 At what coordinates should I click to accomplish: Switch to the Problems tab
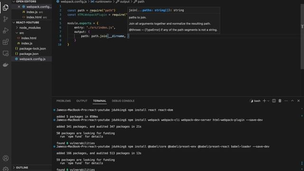tap(63, 101)
